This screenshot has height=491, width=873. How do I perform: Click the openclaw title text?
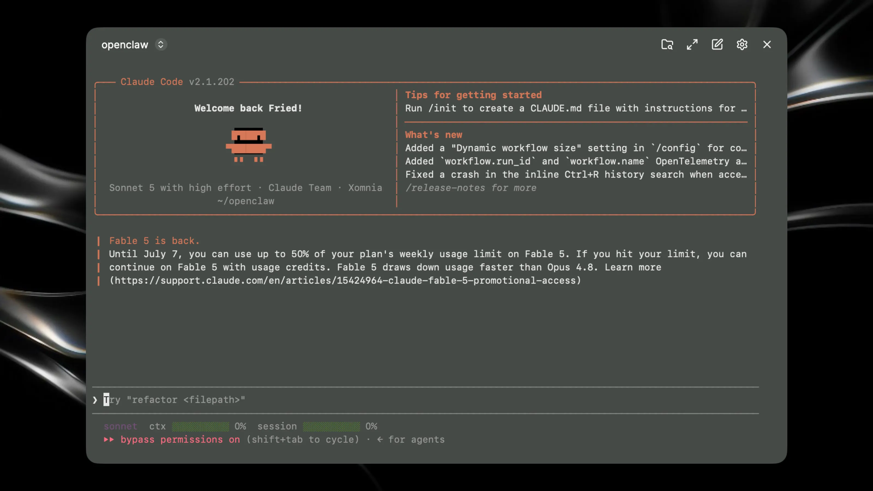[x=125, y=45]
